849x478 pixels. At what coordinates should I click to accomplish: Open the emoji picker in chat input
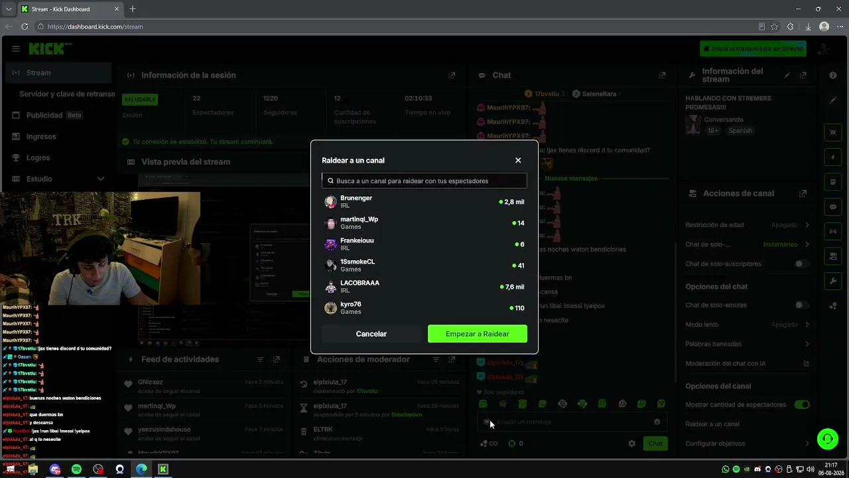click(x=657, y=422)
